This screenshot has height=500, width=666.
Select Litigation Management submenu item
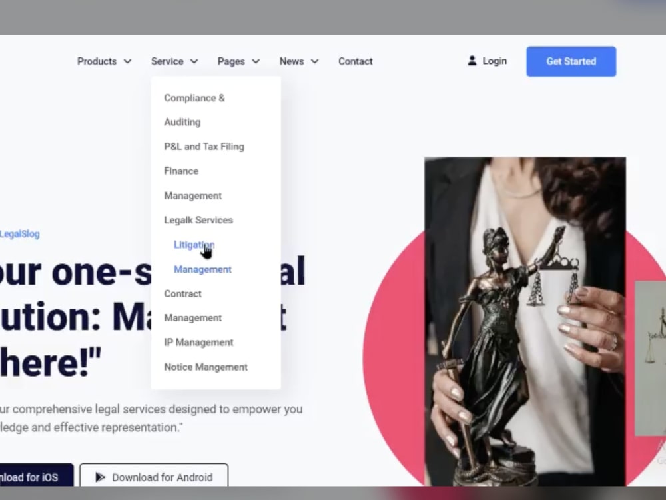tap(202, 257)
